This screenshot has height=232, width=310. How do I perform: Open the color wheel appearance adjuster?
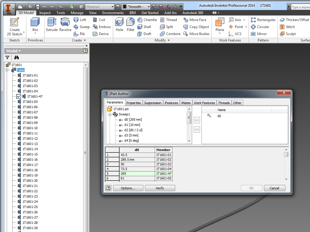[118, 7]
